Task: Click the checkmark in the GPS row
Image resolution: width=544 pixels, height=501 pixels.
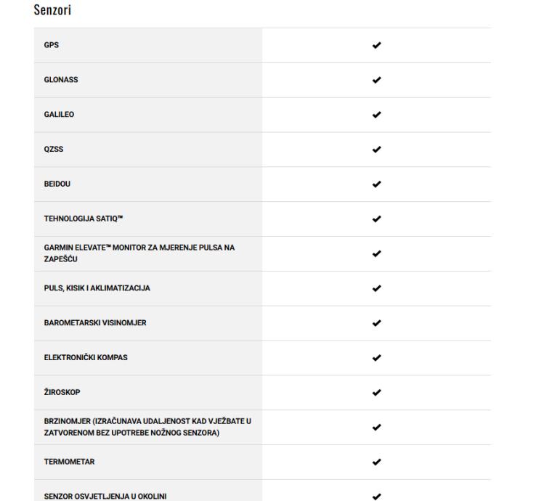Action: point(376,45)
